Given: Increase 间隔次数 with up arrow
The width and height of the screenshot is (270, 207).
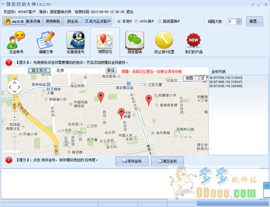Looking at the screenshot, I should pyautogui.click(x=239, y=20).
